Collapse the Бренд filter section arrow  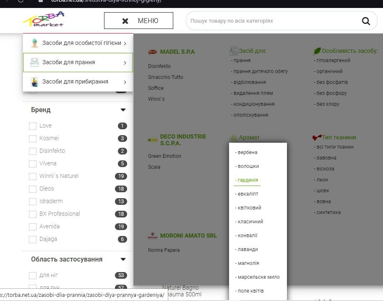point(123,110)
